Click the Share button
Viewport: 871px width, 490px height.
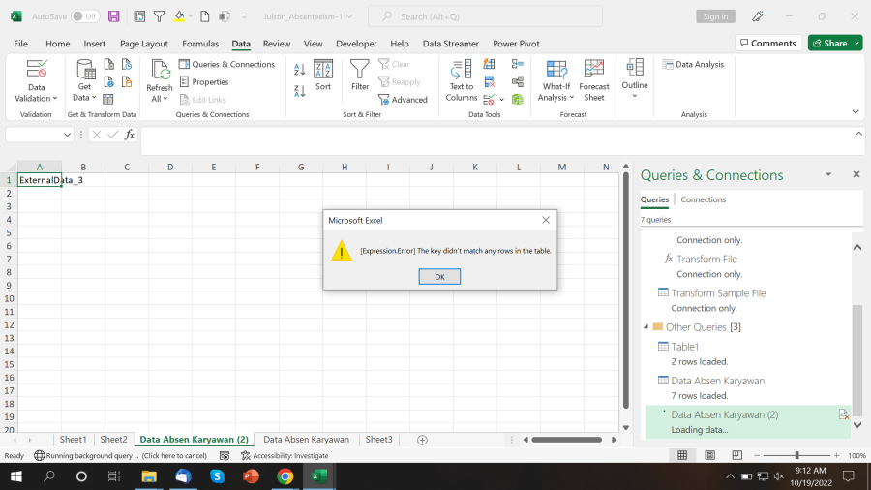click(x=831, y=43)
